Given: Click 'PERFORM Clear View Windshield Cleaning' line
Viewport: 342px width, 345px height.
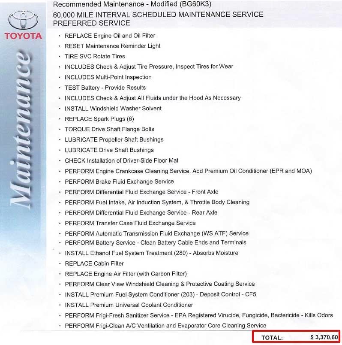Looking at the screenshot, I should [160, 284].
